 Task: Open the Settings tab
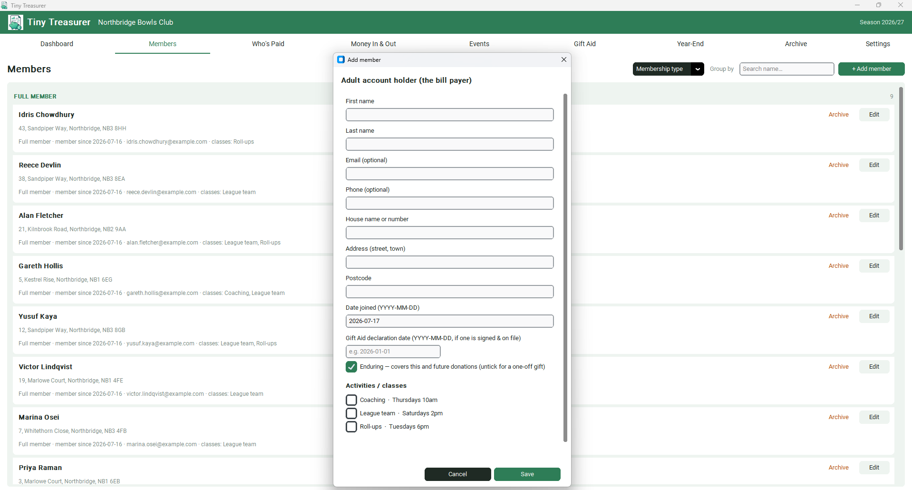point(878,44)
